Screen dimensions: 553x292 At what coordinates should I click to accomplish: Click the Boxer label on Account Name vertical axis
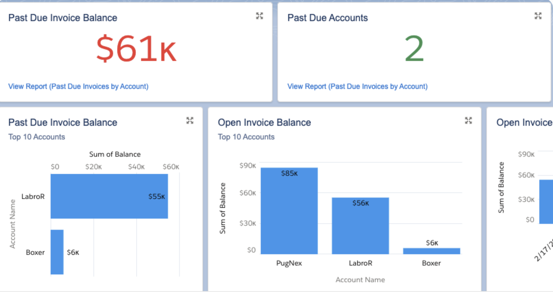click(35, 252)
